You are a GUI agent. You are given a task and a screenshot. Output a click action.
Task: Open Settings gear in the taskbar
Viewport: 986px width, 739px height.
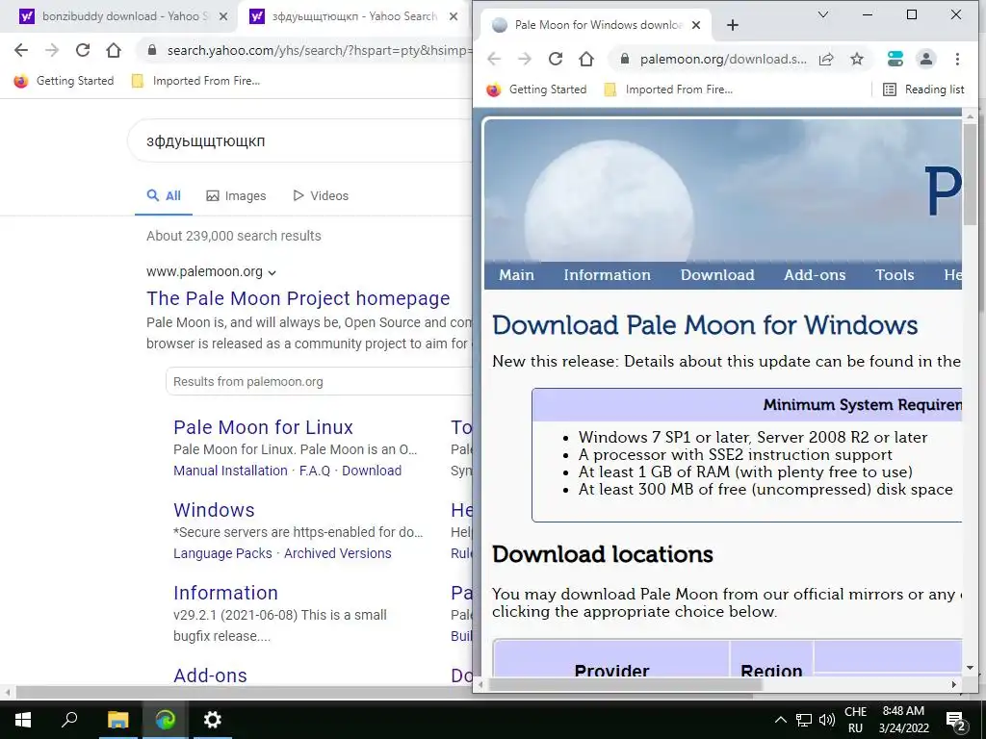pos(213,720)
